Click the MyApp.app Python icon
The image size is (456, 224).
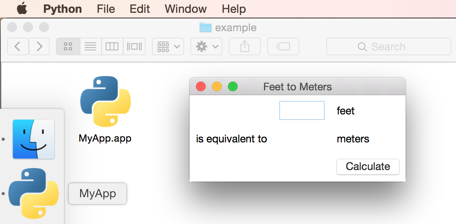[105, 102]
